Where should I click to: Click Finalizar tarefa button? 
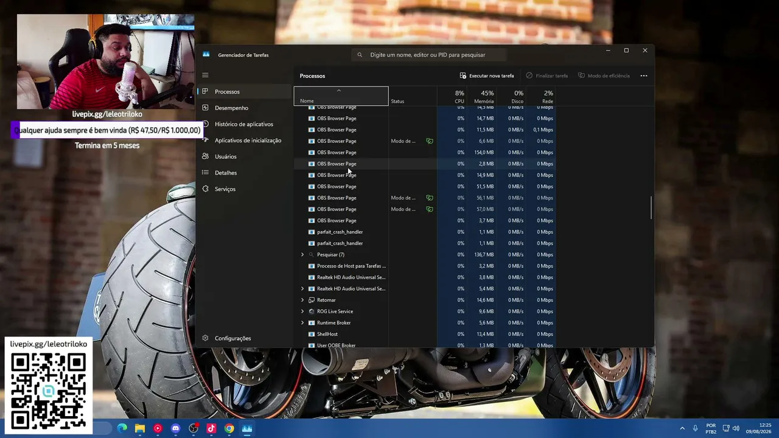547,76
